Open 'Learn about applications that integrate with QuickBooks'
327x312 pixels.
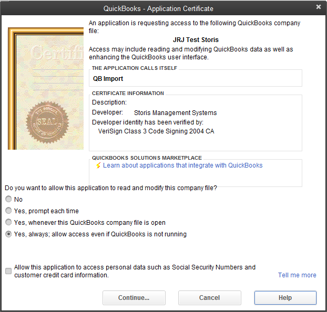click(x=182, y=165)
